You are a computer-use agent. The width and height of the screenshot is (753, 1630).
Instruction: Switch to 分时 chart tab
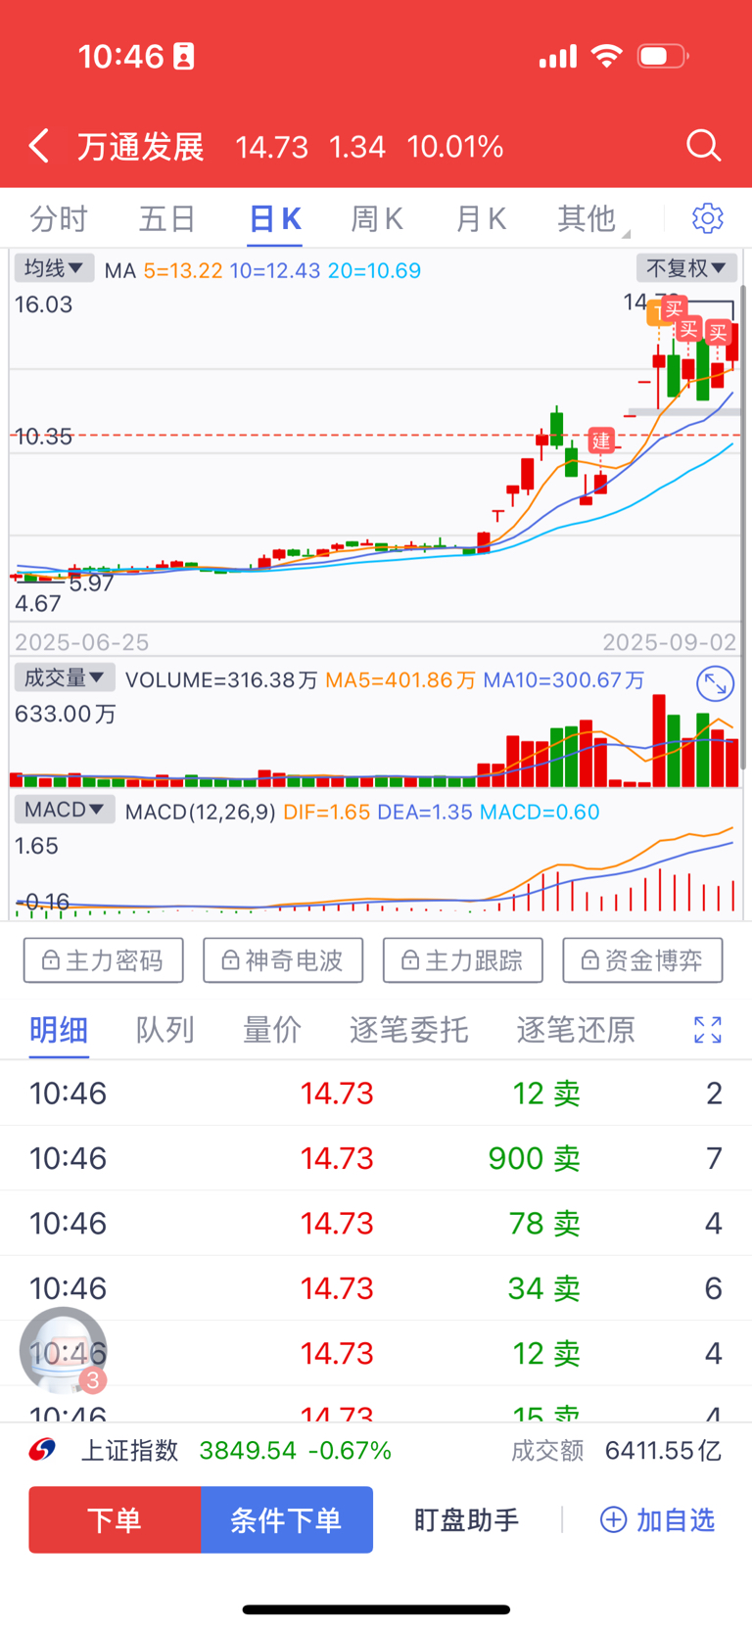click(59, 218)
